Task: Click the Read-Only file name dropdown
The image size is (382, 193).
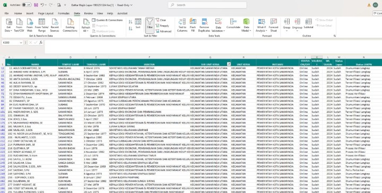Action: (102, 5)
